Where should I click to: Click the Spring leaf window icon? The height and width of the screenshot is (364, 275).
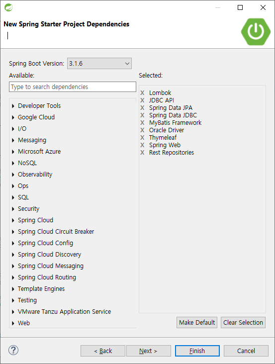8,7
